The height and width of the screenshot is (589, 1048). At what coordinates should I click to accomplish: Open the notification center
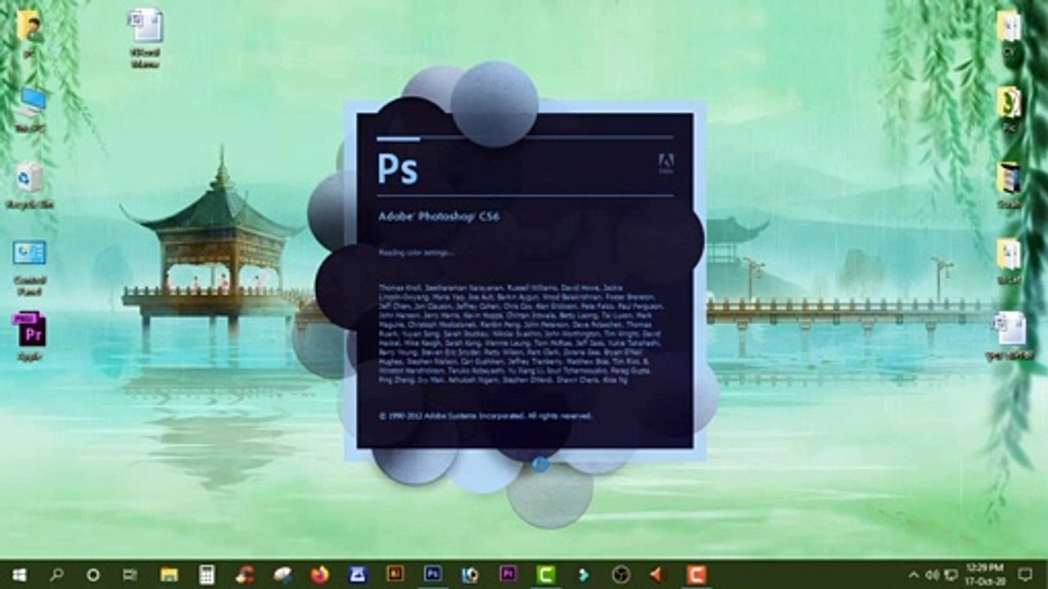click(x=1025, y=575)
